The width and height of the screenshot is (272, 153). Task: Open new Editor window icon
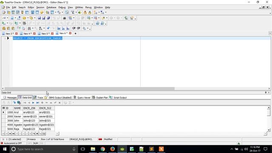(x=4, y=12)
